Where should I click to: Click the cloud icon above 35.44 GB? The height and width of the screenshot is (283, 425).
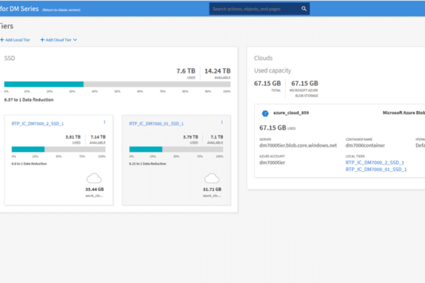click(94, 179)
